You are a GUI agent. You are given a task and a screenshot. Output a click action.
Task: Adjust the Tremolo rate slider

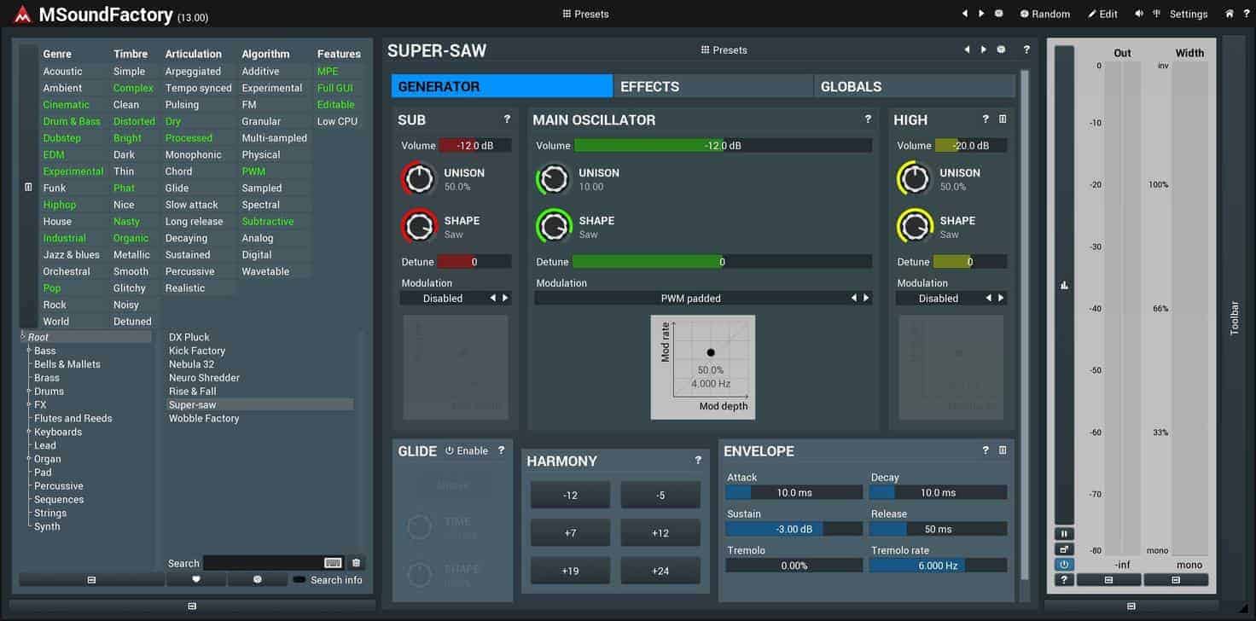tap(939, 566)
